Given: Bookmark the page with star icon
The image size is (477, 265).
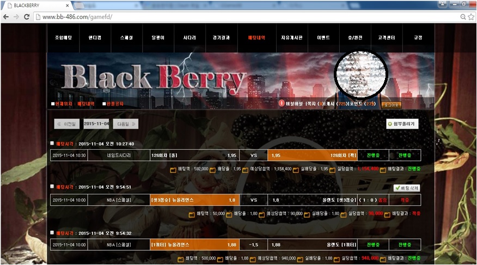Looking at the screenshot, I should tap(471, 17).
